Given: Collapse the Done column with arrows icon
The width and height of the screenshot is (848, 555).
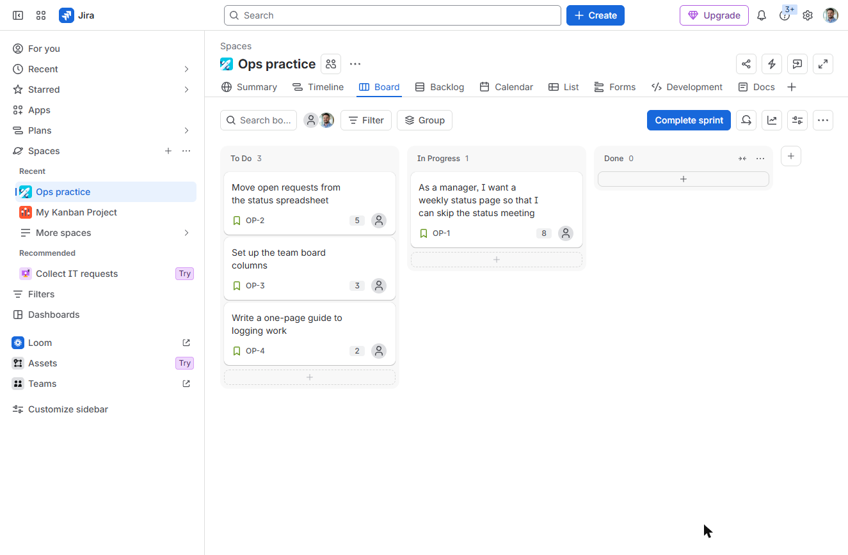Looking at the screenshot, I should [742, 159].
